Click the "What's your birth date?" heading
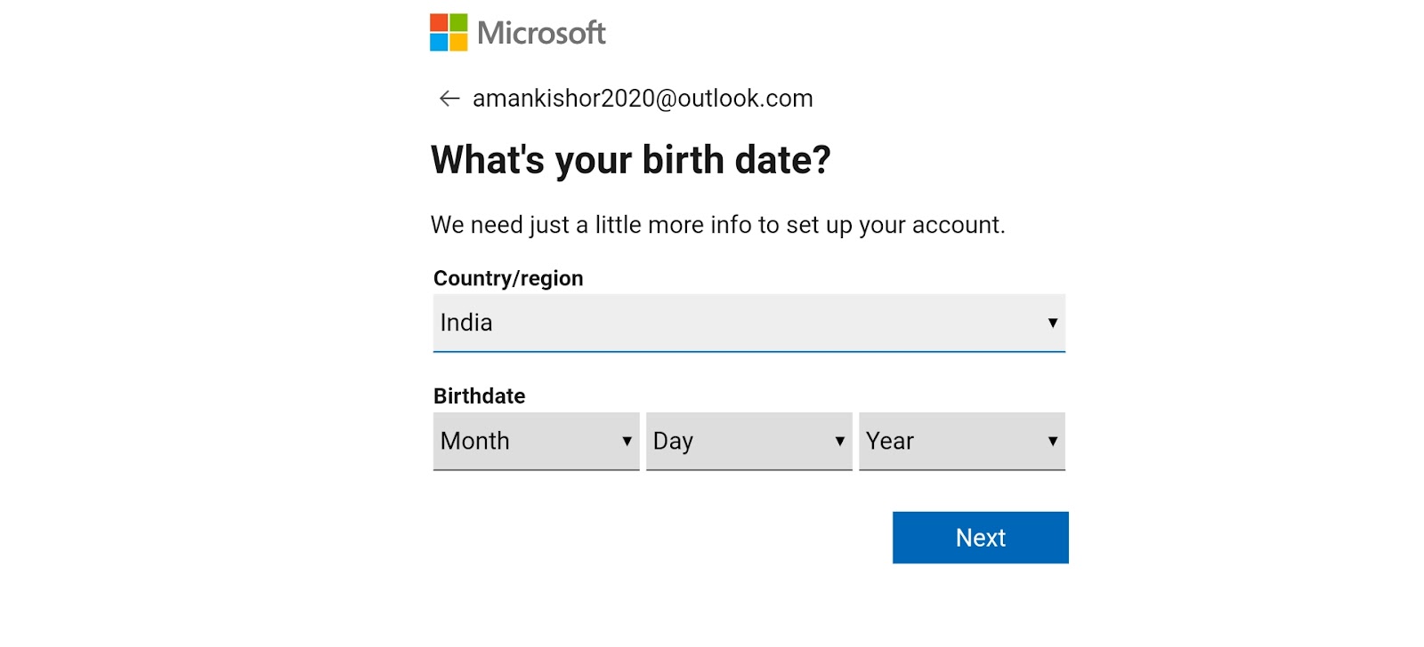The image size is (1424, 647). pos(630,161)
